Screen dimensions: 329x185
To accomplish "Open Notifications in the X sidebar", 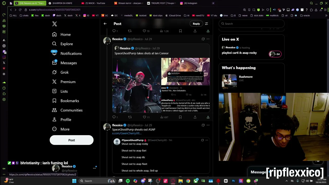I will tap(67, 53).
